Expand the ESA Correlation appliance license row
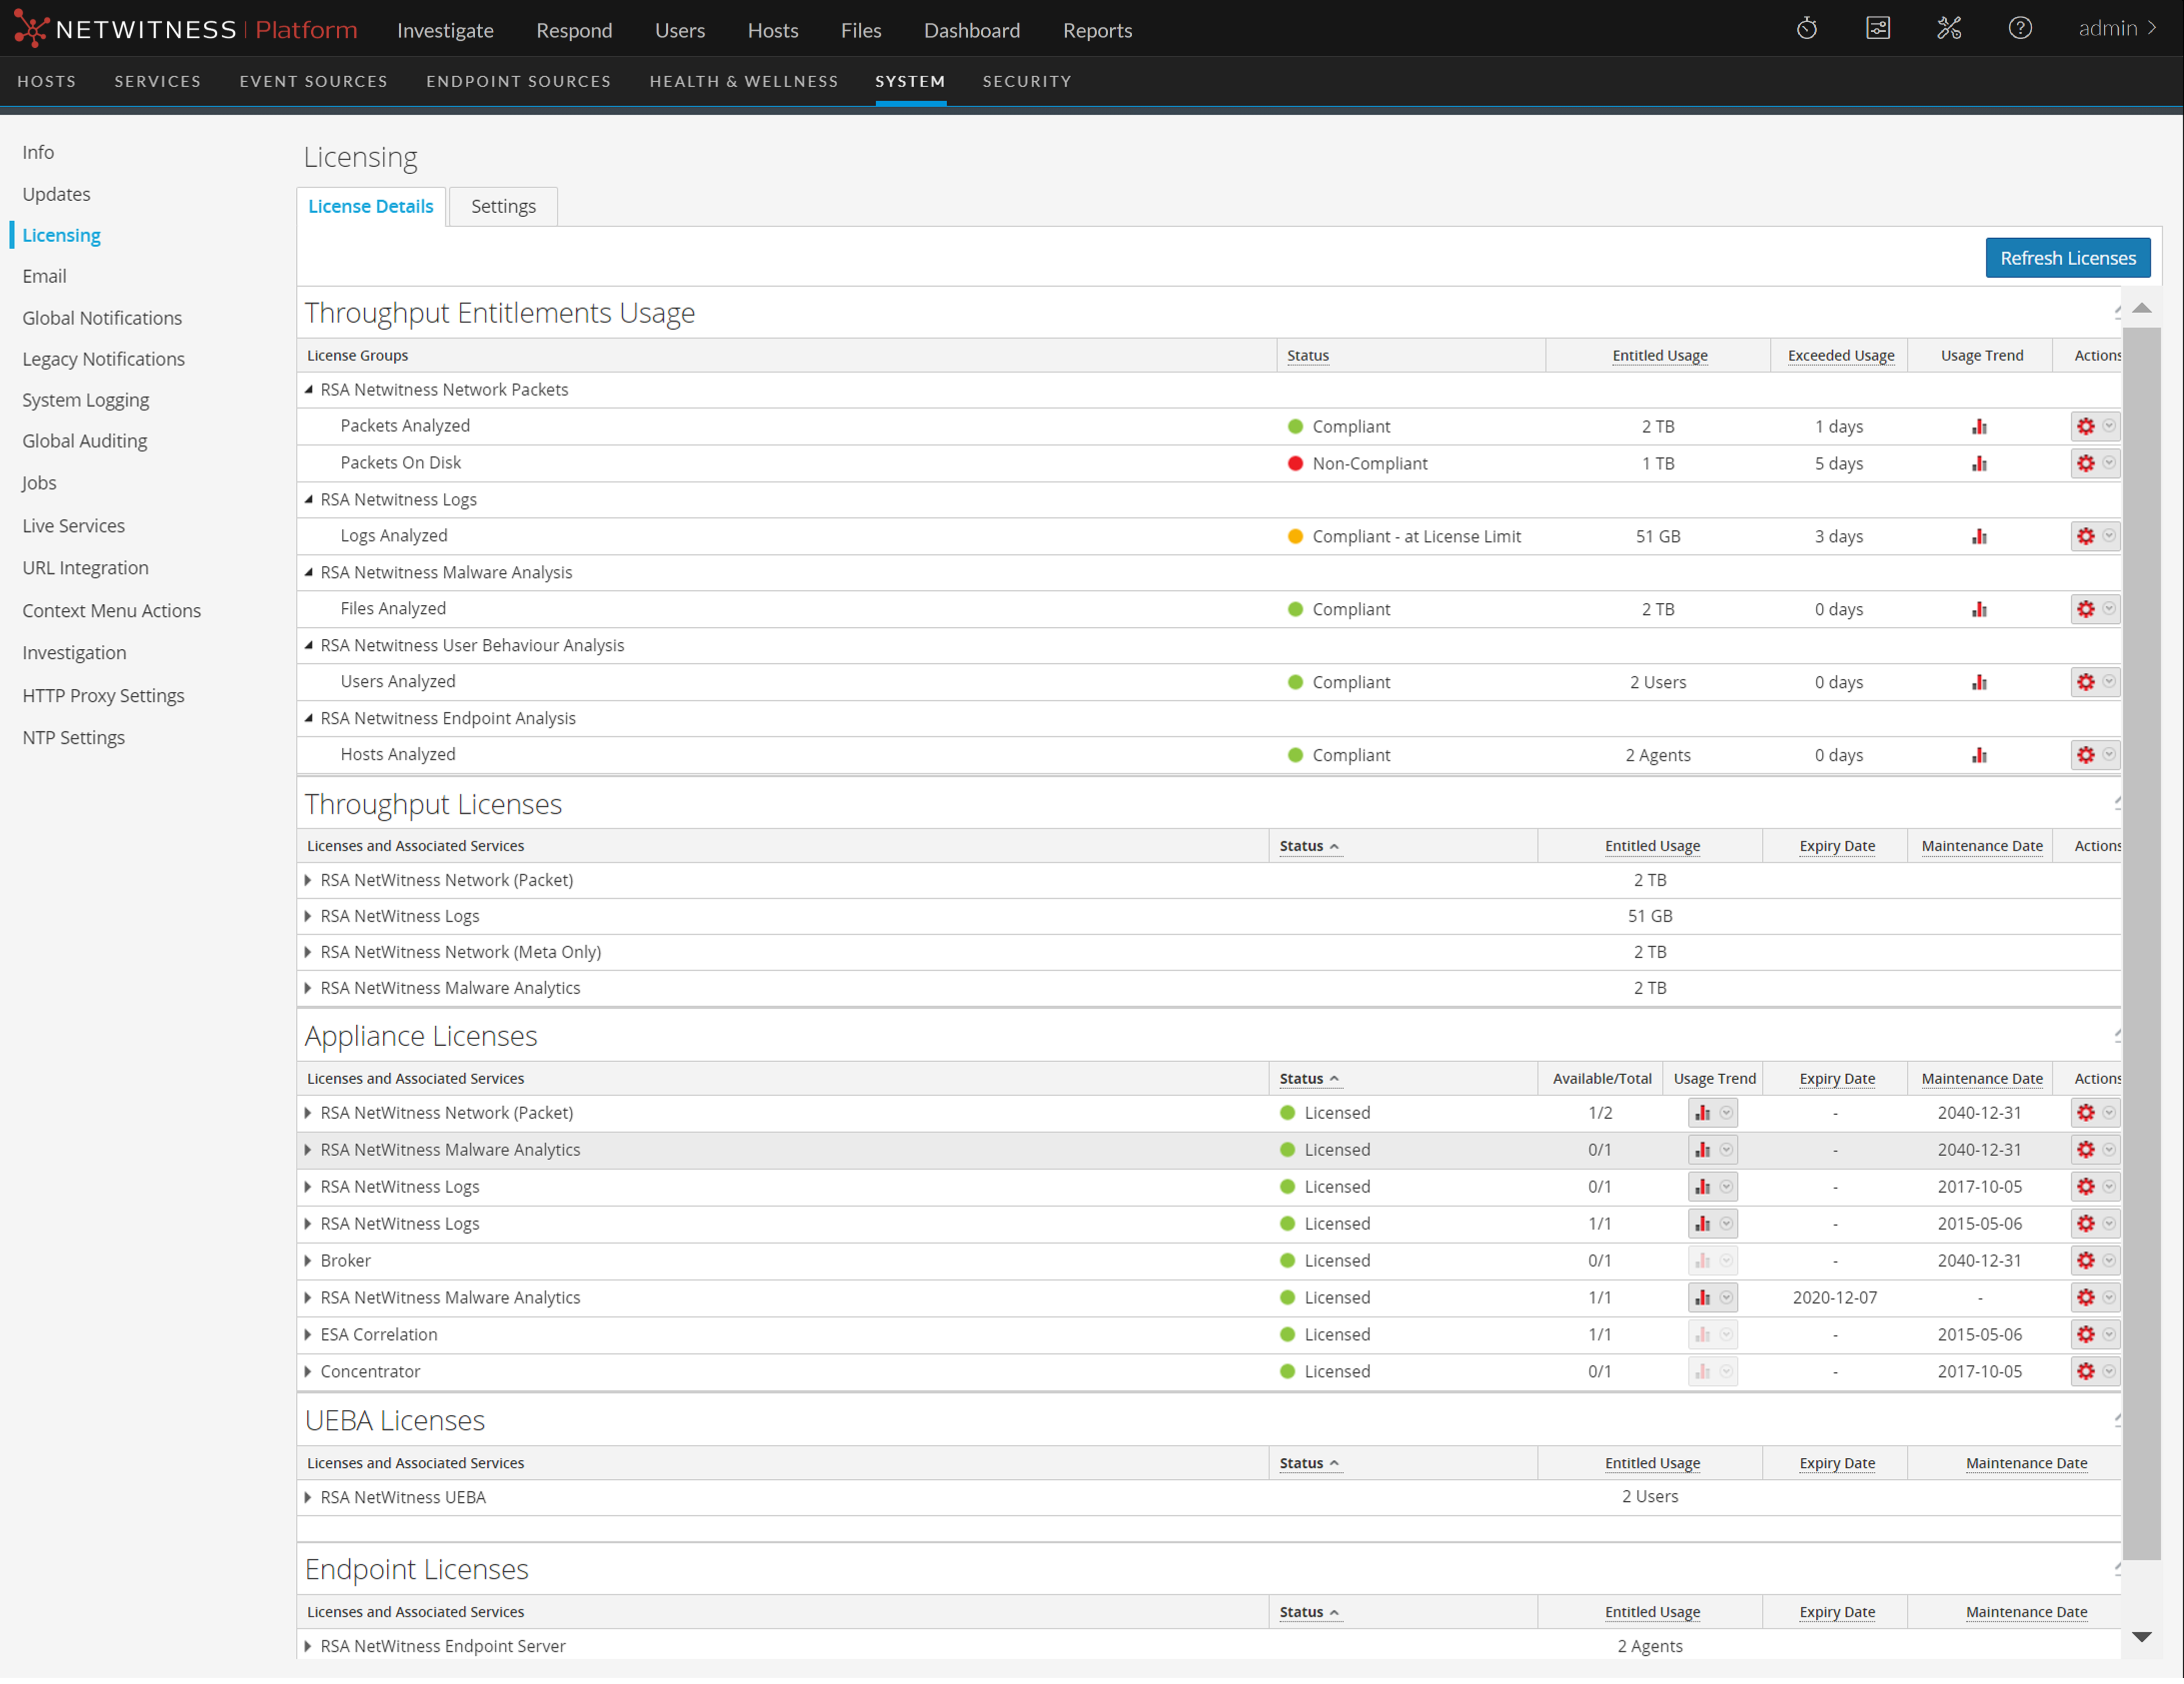This screenshot has height=1684, width=2184. point(308,1335)
